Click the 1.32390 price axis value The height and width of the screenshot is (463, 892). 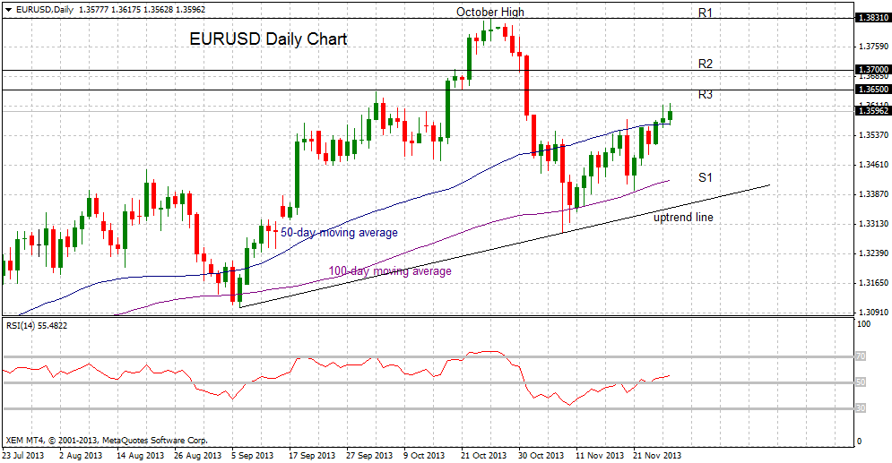[873, 253]
